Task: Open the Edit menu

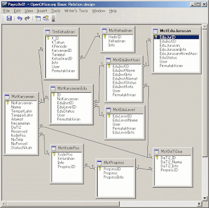Action: click(x=17, y=11)
